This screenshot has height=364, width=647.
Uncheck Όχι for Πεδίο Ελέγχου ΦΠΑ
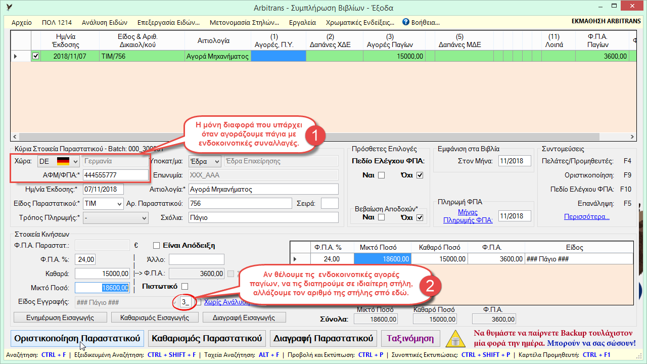[x=420, y=175]
